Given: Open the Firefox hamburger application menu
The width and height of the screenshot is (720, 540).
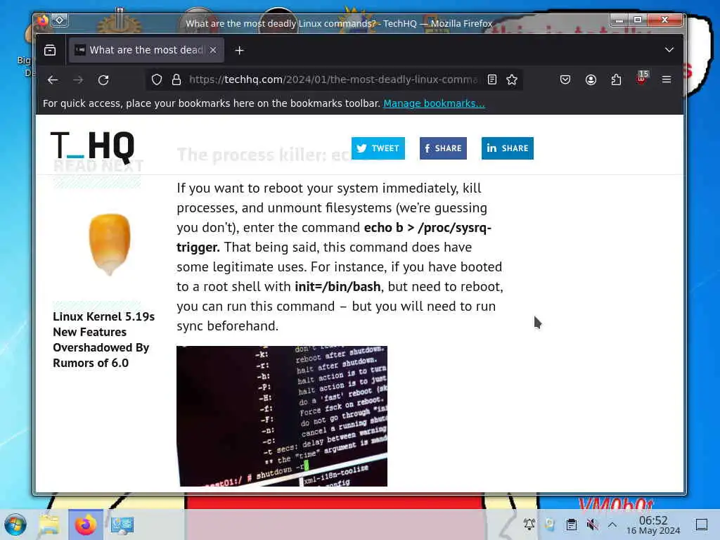Looking at the screenshot, I should [x=667, y=80].
